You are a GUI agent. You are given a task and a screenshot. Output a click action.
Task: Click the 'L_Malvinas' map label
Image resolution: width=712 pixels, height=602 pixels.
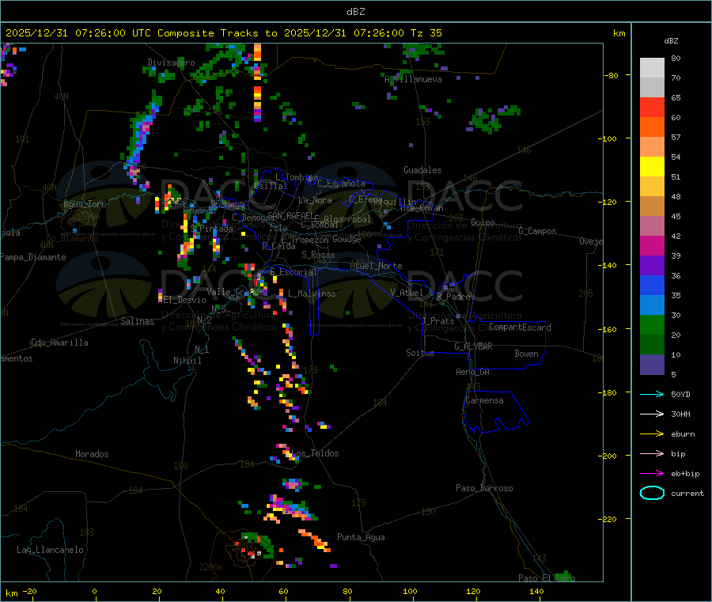click(312, 293)
